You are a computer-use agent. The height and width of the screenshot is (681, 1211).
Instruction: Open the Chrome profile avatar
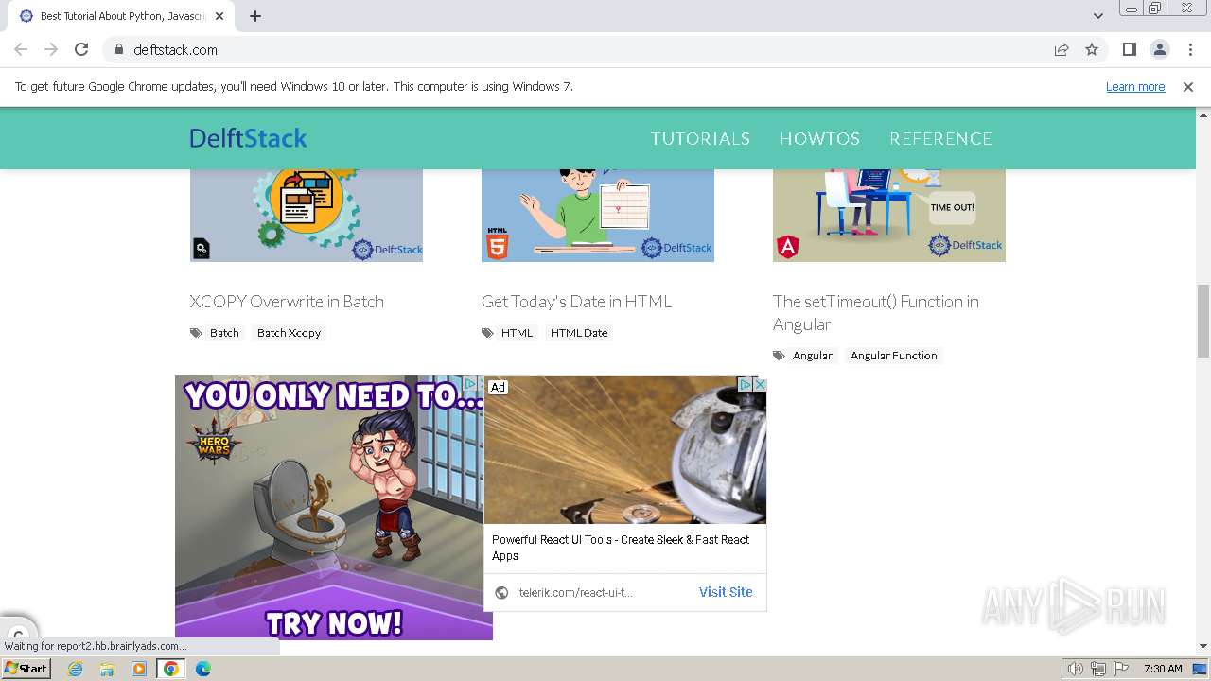click(1159, 49)
